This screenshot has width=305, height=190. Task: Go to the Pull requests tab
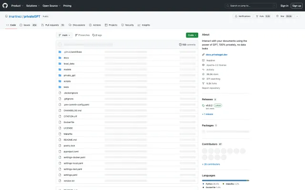point(53,25)
